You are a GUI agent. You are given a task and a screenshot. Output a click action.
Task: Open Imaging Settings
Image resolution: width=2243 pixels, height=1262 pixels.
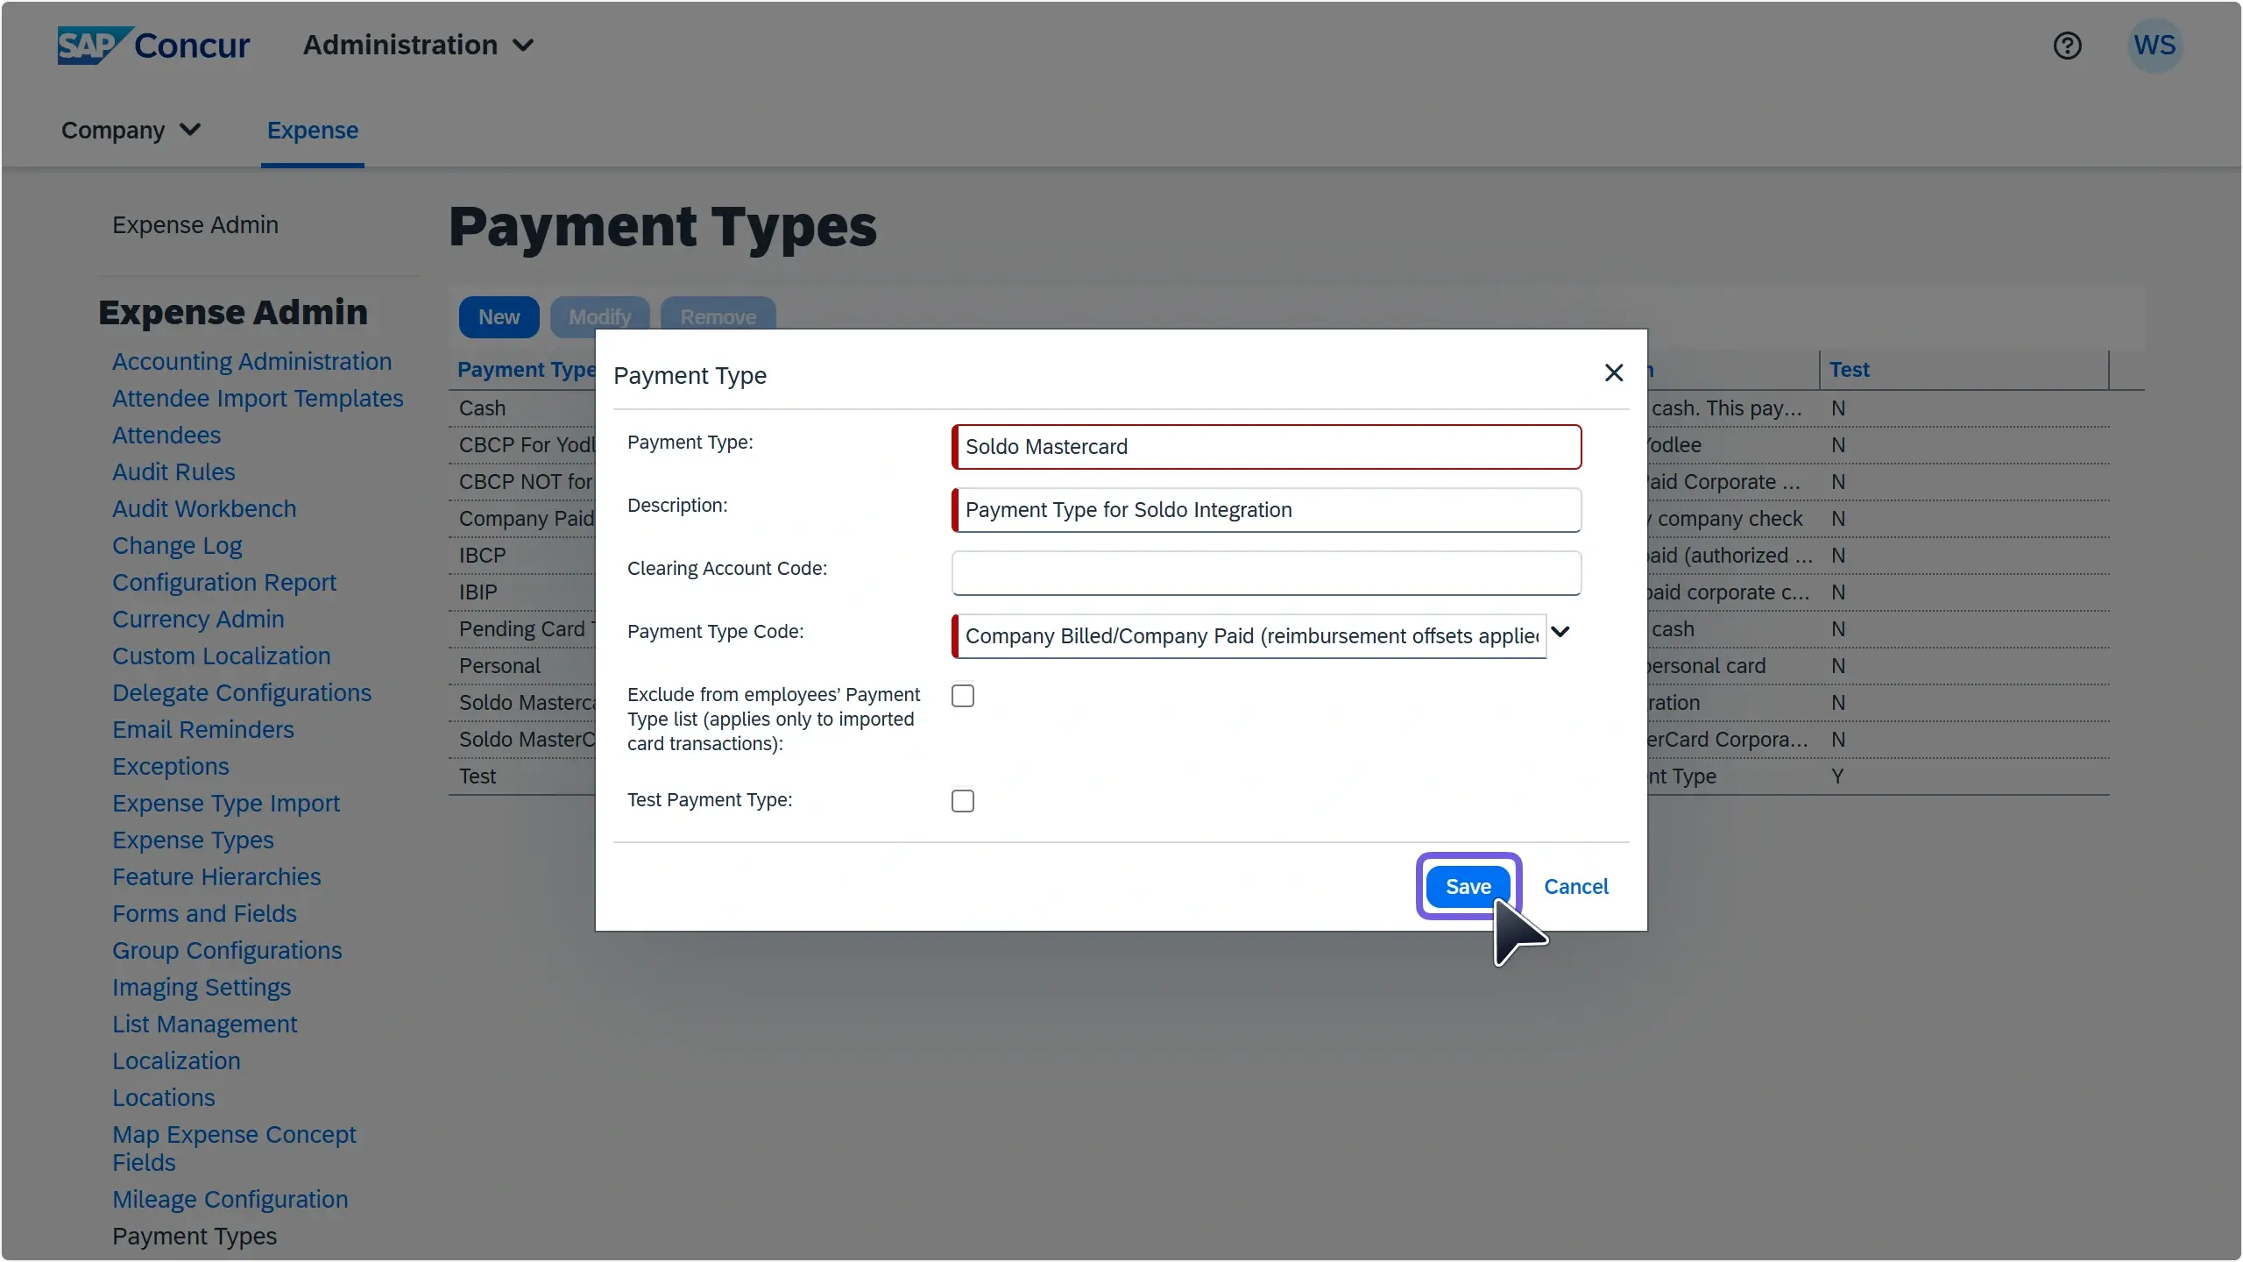click(x=202, y=987)
